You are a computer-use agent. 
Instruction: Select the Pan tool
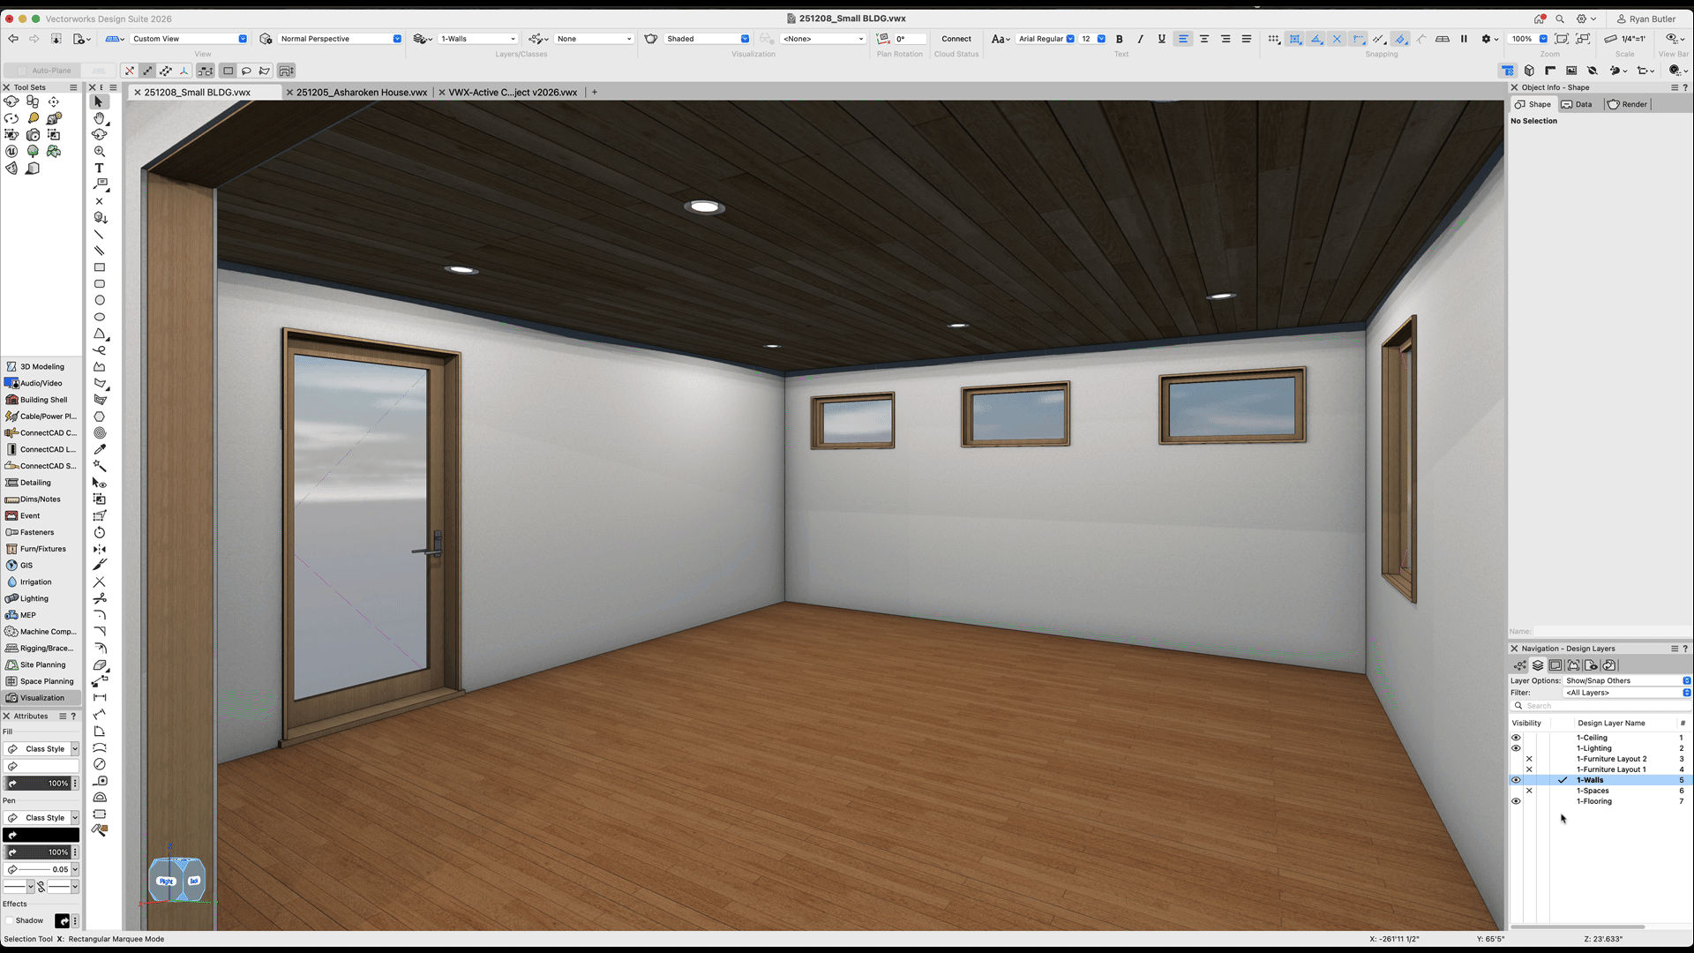pos(98,118)
